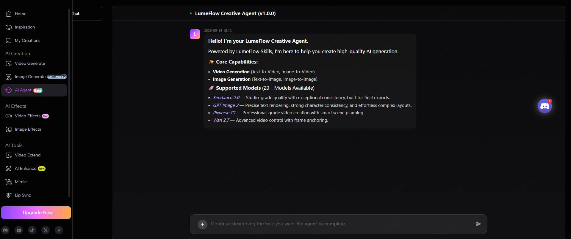
Task: Select Image Generate menu item
Action: (x=34, y=77)
